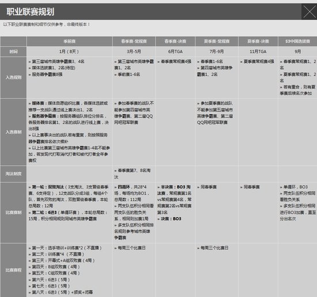Click the line 第四天：B组双败赛（4局）

pos(54,267)
